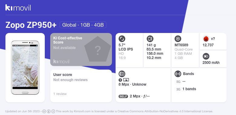Click the Creative Commons license icon
Image resolution: width=236 pixels, height=115 pixels.
(44, 111)
